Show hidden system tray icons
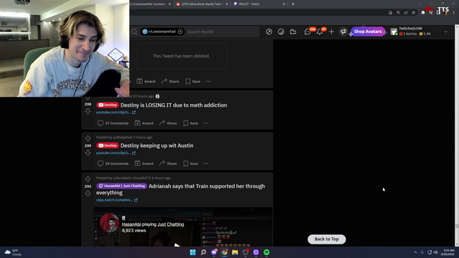The height and width of the screenshot is (258, 459). (x=415, y=252)
